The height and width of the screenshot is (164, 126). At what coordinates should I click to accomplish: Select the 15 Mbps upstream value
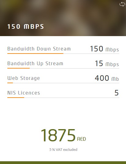(107, 64)
